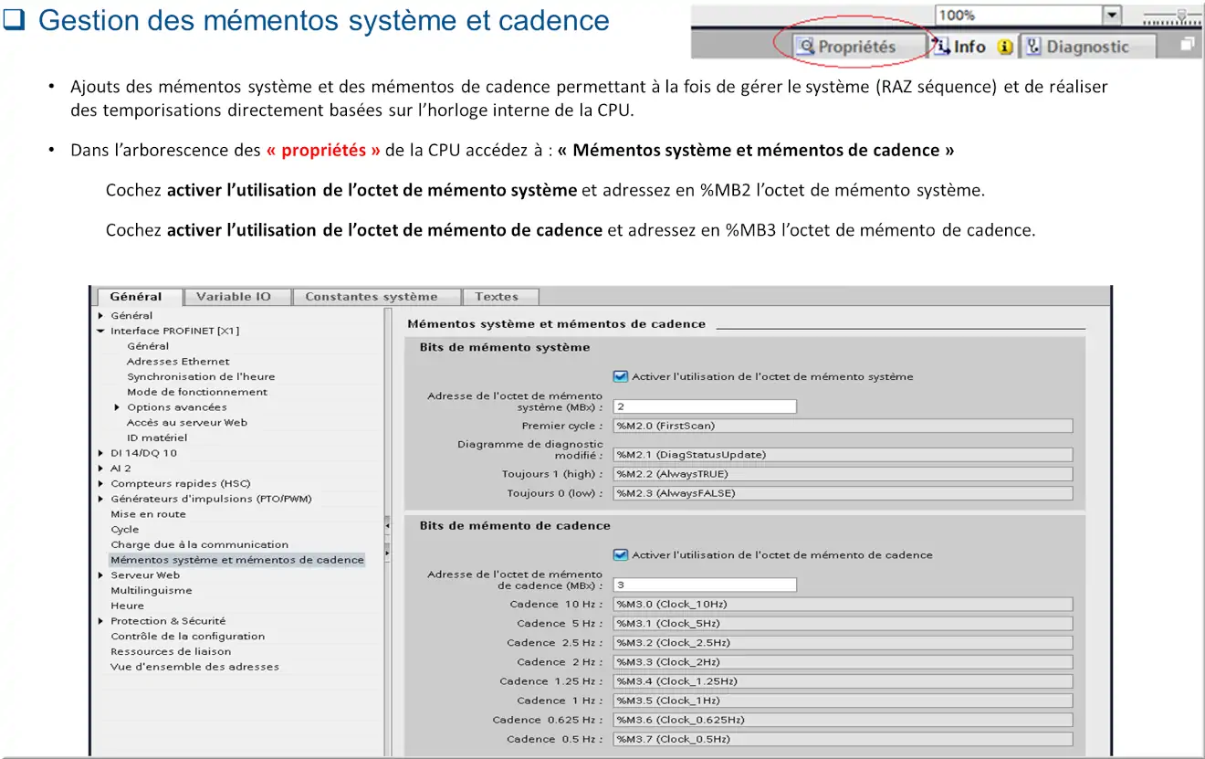Click the Propriétés magnifier icon
1205x759 pixels.
[x=804, y=47]
